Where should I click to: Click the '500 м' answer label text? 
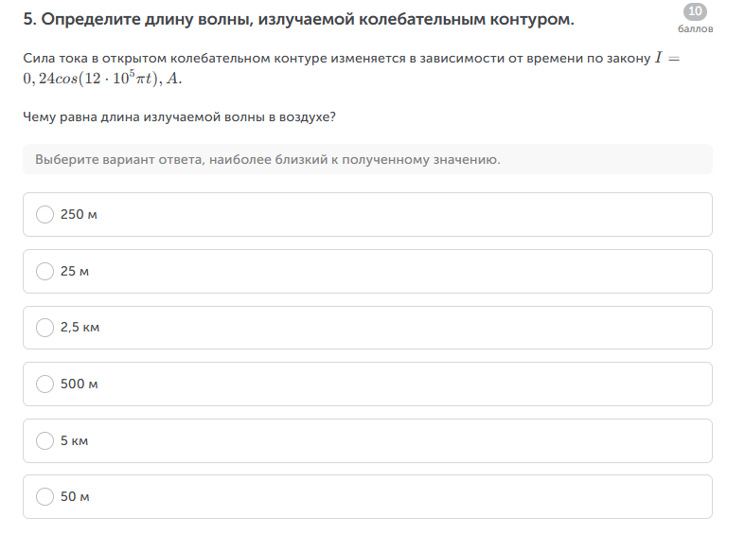[x=80, y=384]
